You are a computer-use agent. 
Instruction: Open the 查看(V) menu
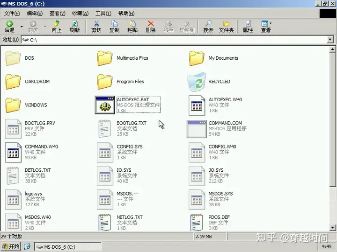(x=58, y=14)
